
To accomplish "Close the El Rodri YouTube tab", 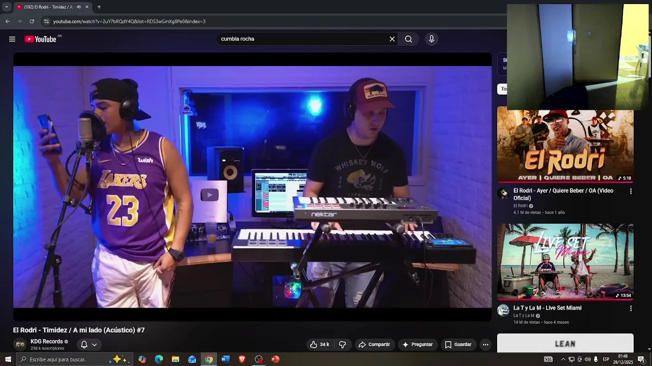I will pos(87,7).
